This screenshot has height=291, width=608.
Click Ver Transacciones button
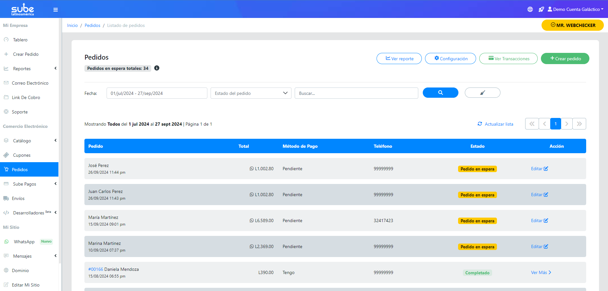click(x=508, y=59)
